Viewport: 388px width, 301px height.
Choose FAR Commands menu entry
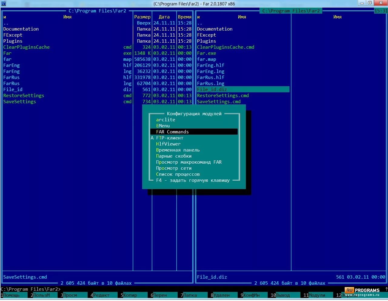[194, 132]
